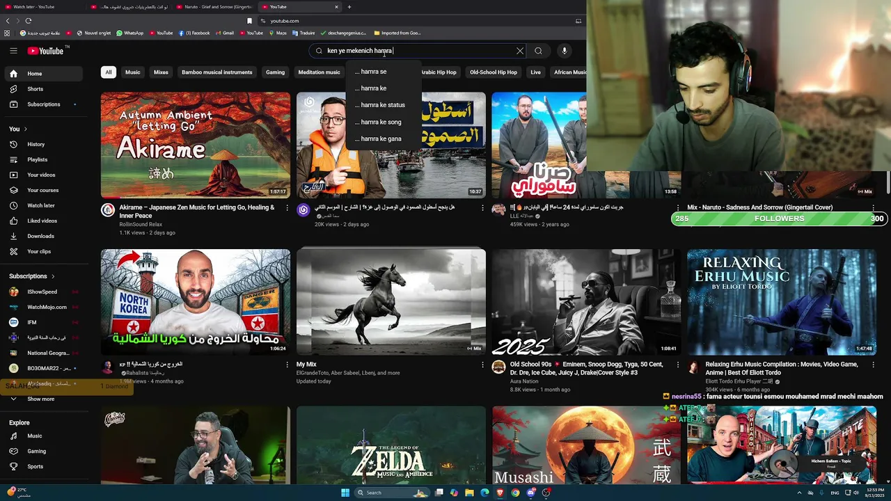Choose suggestion 'hamra ke gana'
This screenshot has width=891, height=501.
pos(383,138)
